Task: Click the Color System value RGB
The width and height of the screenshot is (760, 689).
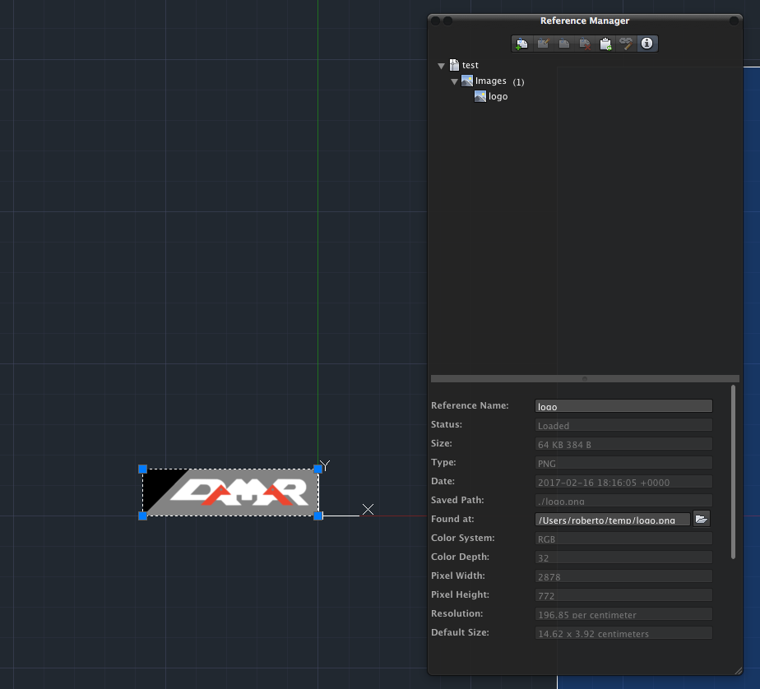Action: 623,539
